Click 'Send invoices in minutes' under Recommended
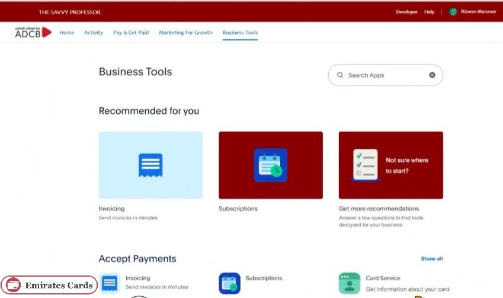Viewport: 503px width, 298px height. (x=128, y=217)
